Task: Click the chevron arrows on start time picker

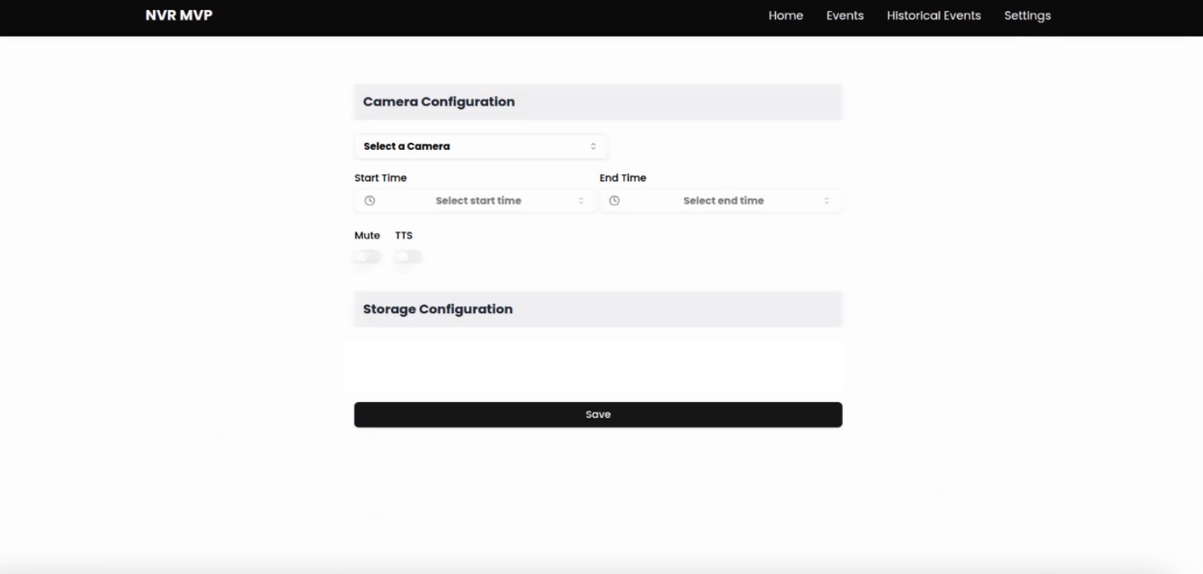Action: tap(581, 201)
